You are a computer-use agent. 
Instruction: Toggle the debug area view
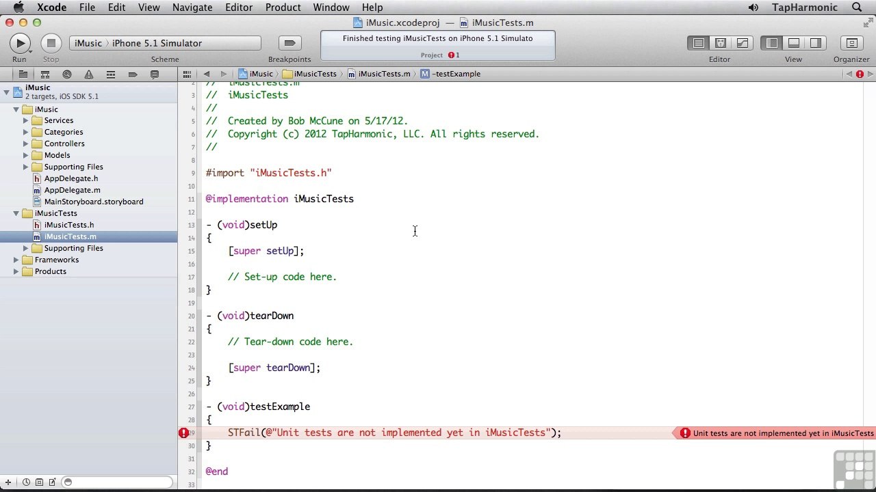(794, 43)
